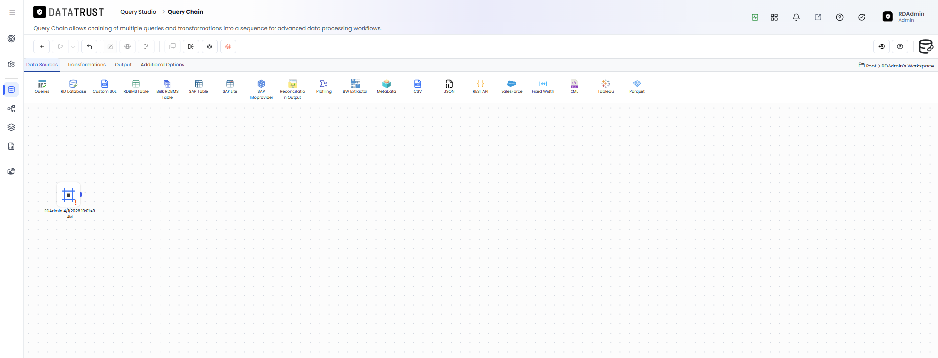
Task: Toggle the hamburger sidebar menu
Action: [12, 12]
